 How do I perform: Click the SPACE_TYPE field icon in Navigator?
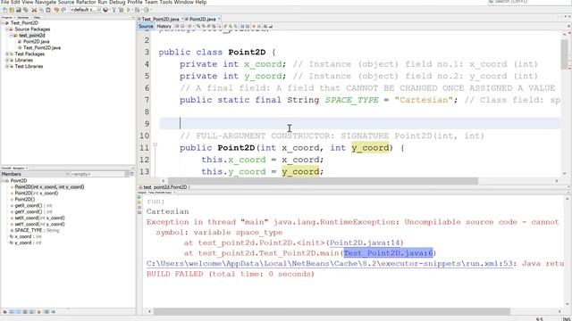tap(12, 230)
